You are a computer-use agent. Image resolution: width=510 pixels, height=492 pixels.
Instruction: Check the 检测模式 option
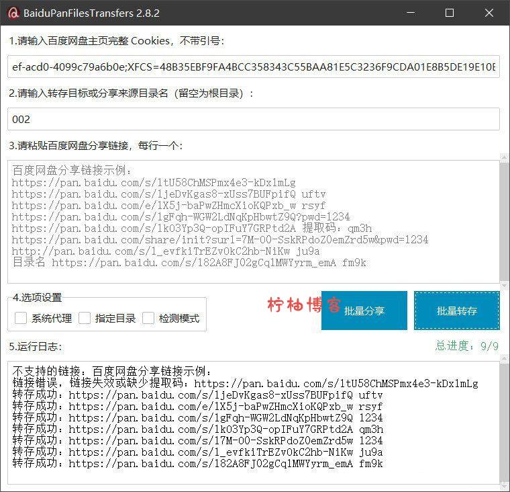click(148, 318)
